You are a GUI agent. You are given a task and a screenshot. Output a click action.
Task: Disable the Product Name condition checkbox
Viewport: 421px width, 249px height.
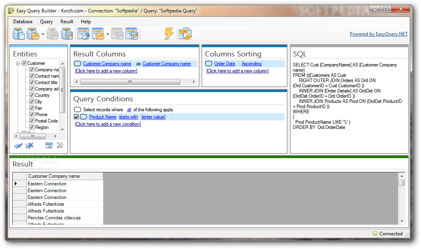point(76,117)
